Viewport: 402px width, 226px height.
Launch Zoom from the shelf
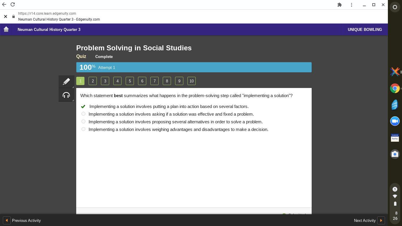click(395, 121)
